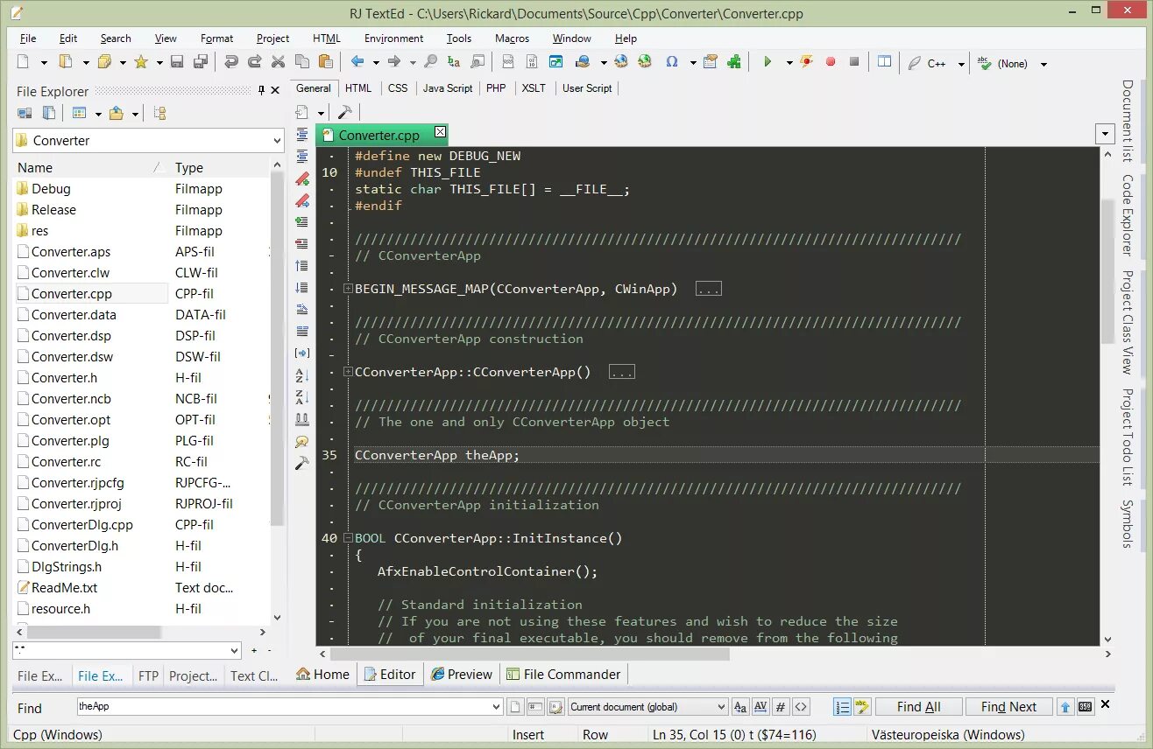Open the Macros menu

click(x=512, y=38)
